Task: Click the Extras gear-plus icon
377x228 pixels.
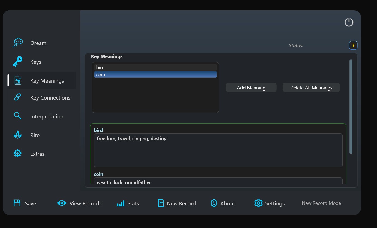Action: (x=18, y=154)
